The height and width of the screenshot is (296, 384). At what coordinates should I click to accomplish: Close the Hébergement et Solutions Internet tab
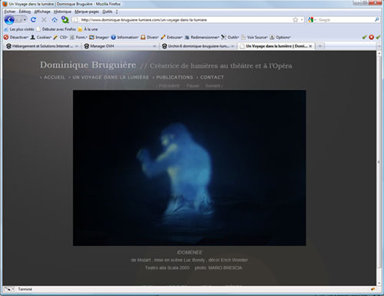77,46
